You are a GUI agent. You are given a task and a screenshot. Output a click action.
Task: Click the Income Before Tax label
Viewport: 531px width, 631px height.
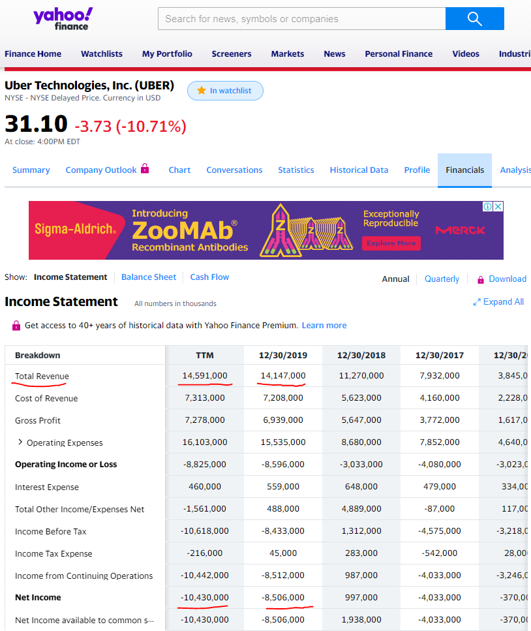tap(51, 531)
